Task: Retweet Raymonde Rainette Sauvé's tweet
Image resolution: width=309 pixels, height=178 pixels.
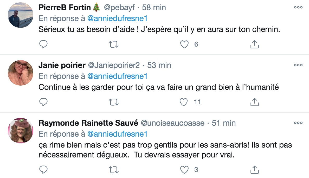Action: 114,170
